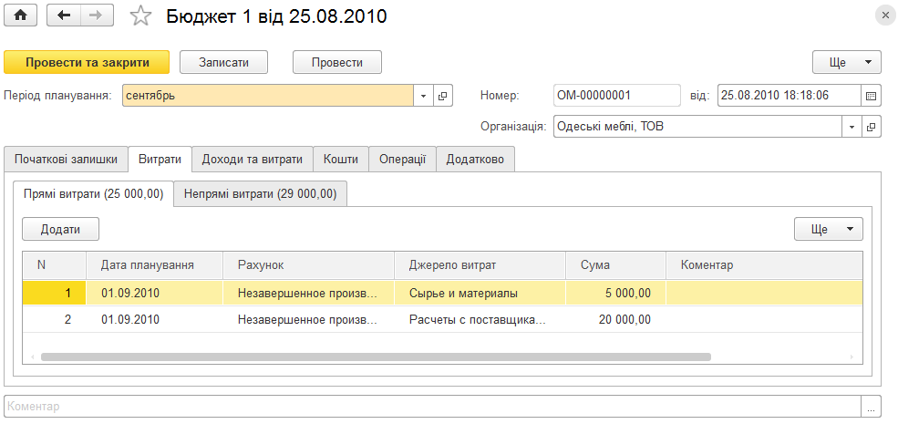This screenshot has width=898, height=424.
Task: Select the Расчеты с поставщика... cell
Action: click(x=480, y=320)
